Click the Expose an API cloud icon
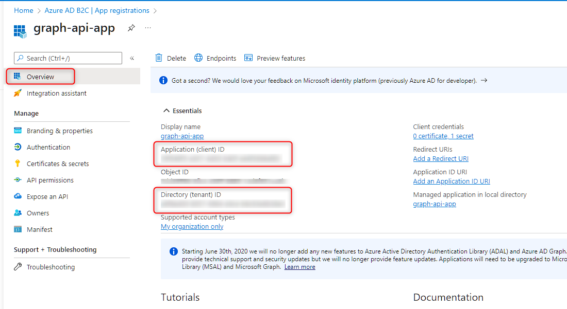The height and width of the screenshot is (309, 567). [x=18, y=196]
